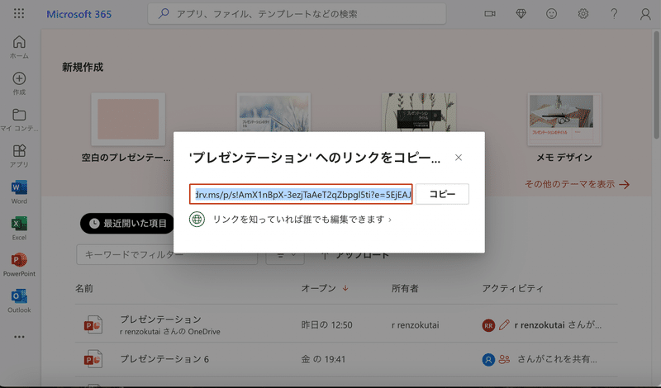Viewport: 661px width, 388px height.
Task: Open 作成 in the sidebar
Action: pos(19,83)
